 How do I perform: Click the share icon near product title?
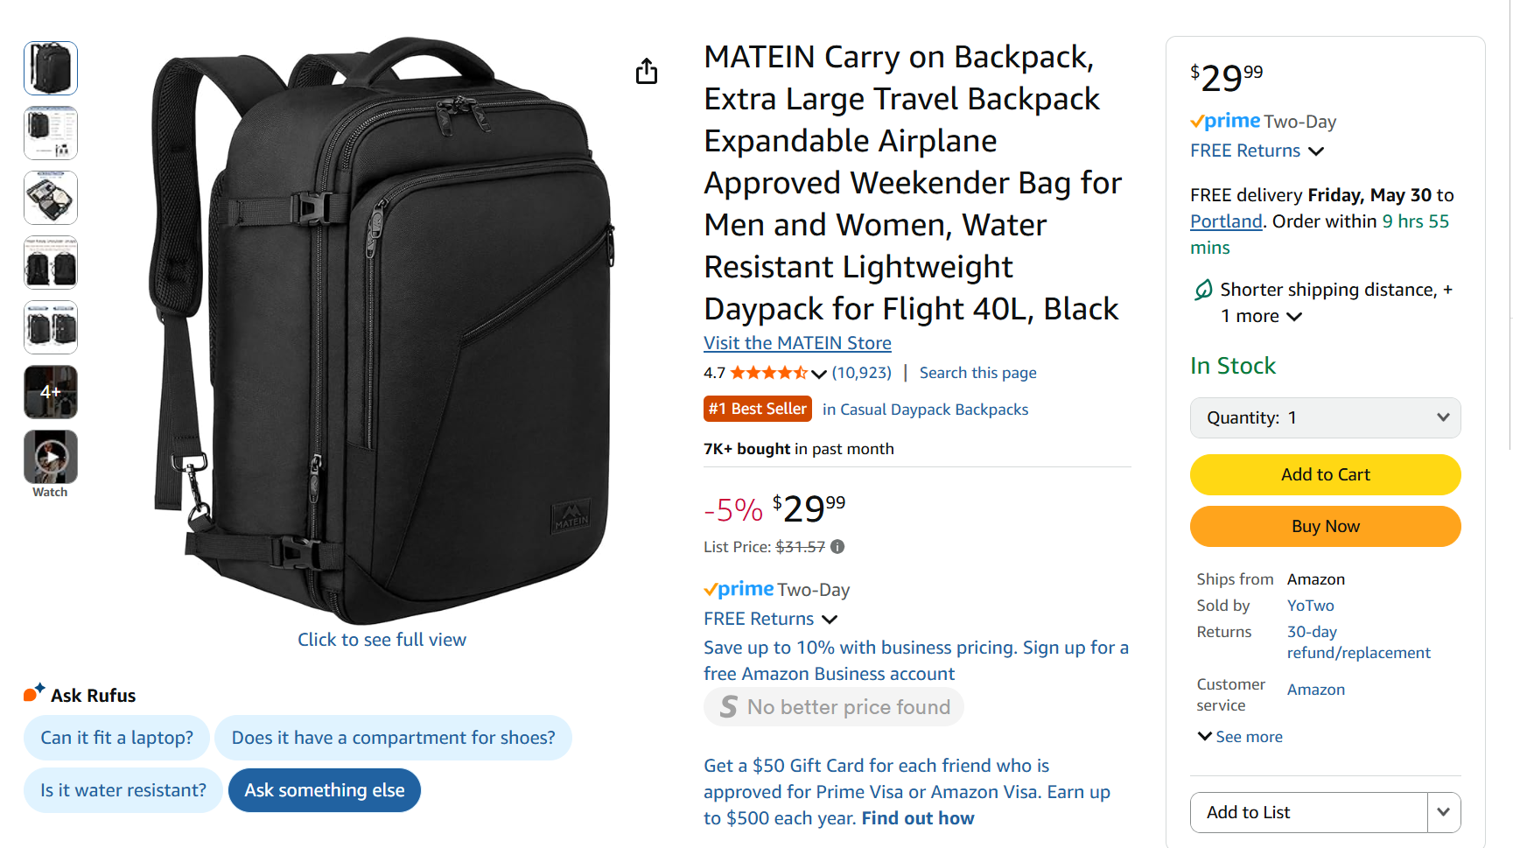648,71
